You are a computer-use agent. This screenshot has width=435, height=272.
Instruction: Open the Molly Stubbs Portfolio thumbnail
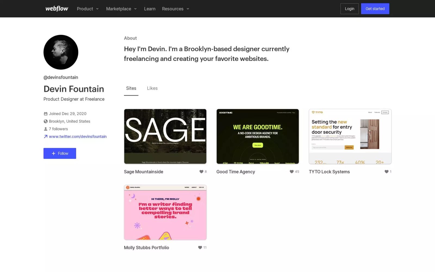tap(165, 212)
